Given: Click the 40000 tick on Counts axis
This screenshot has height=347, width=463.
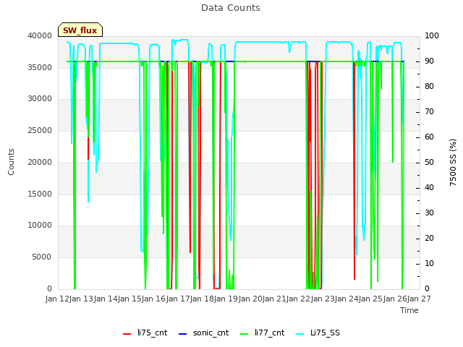Looking at the screenshot, I should point(40,35).
